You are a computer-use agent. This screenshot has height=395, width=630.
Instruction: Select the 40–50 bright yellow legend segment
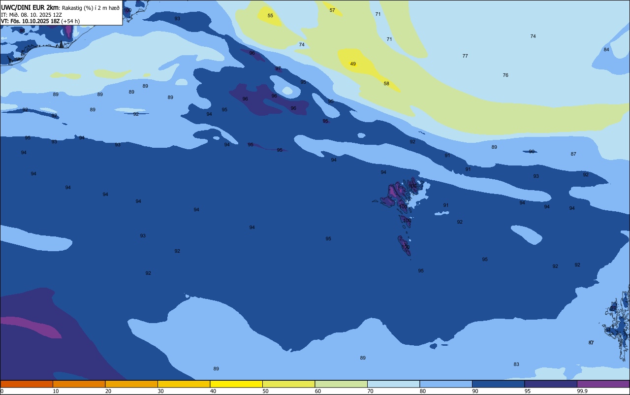click(x=236, y=384)
